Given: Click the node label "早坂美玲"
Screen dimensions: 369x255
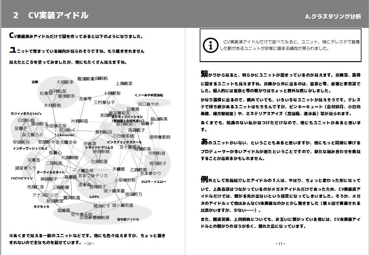Looking at the screenshot, I should 21,142.
